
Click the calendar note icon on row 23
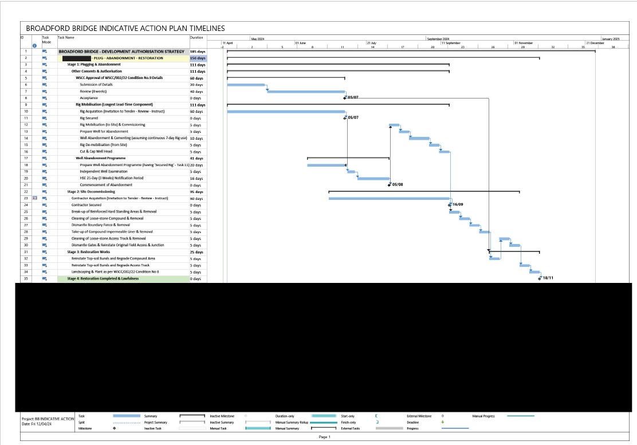point(34,198)
